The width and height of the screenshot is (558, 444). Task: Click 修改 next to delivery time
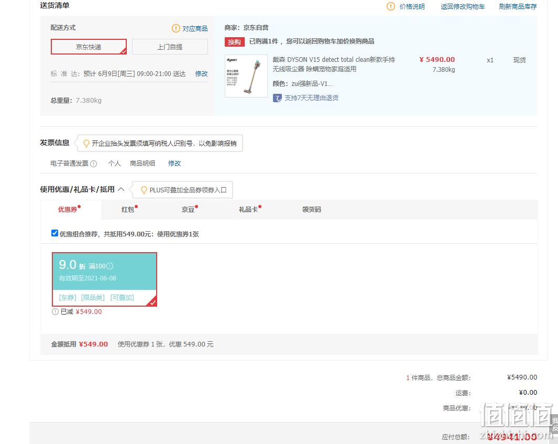point(201,74)
